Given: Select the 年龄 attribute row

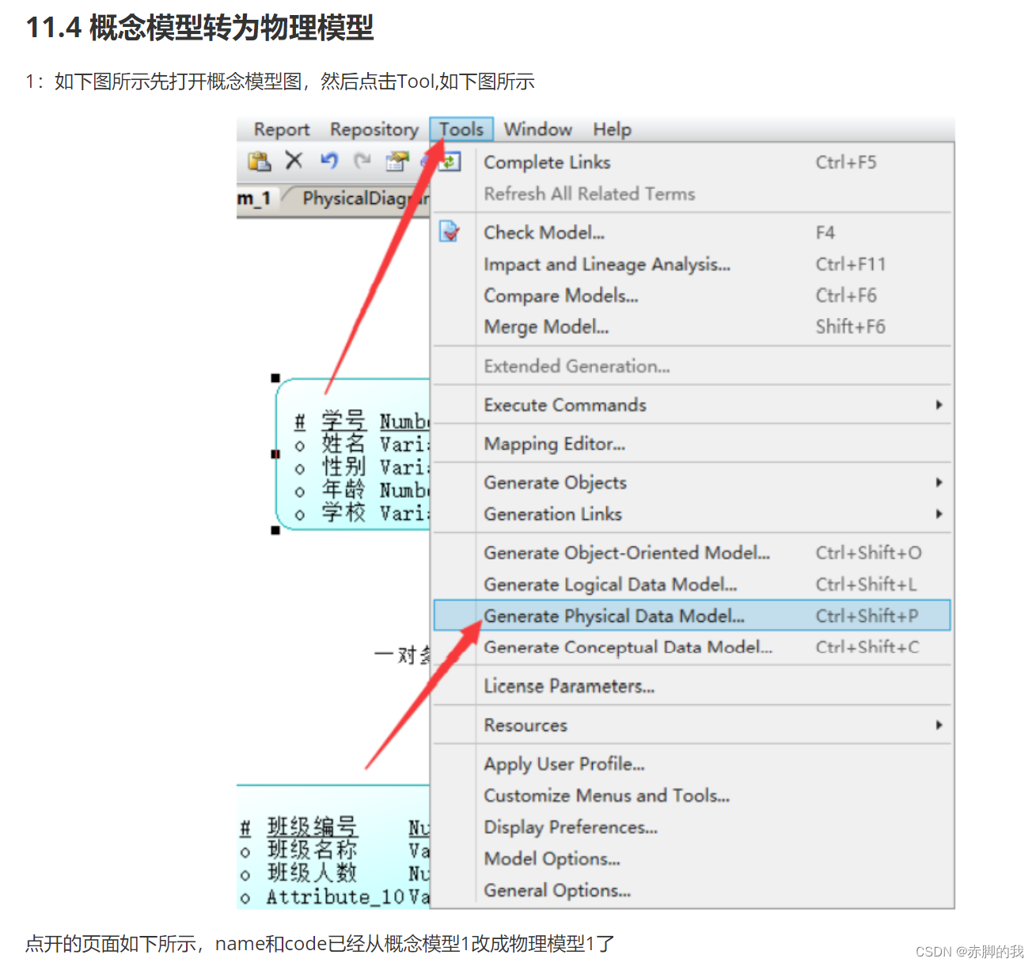Looking at the screenshot, I should click(x=361, y=490).
